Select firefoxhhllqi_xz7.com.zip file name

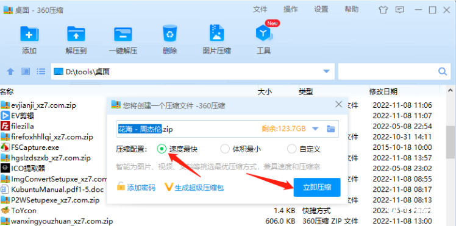52,136
